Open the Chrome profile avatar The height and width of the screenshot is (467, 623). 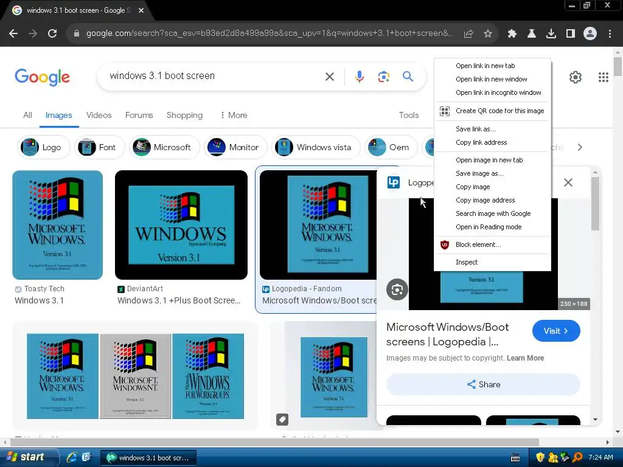click(x=590, y=34)
